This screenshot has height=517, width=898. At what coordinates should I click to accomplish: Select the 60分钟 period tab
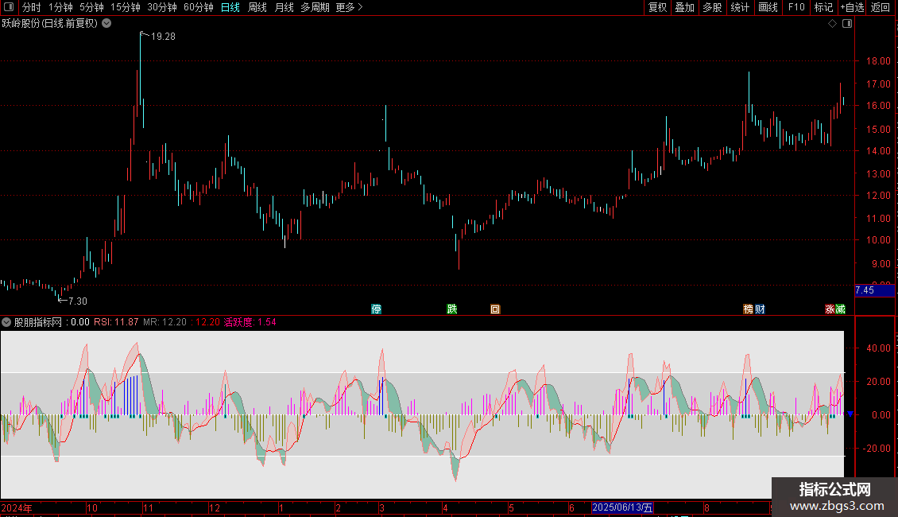click(x=198, y=7)
